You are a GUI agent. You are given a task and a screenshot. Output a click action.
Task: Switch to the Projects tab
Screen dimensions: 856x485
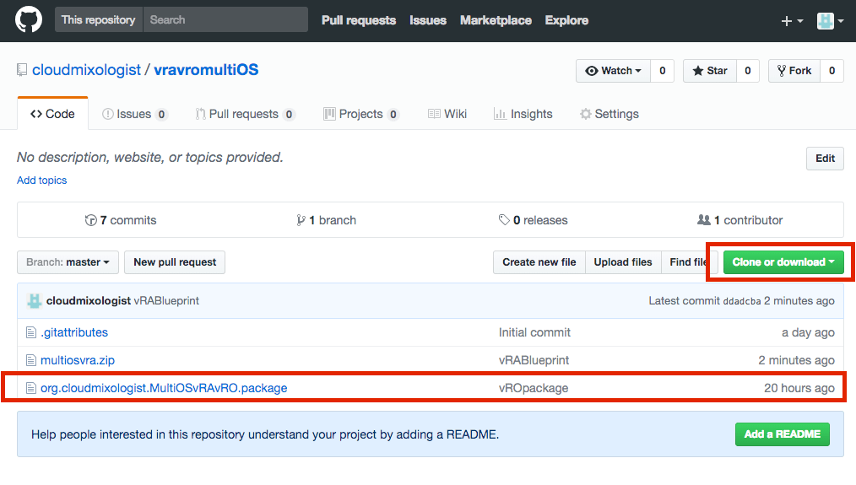pyautogui.click(x=361, y=114)
